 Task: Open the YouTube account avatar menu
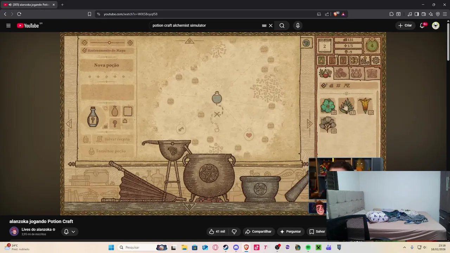[436, 25]
